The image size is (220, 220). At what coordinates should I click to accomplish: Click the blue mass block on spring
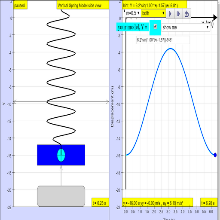tap(61, 155)
